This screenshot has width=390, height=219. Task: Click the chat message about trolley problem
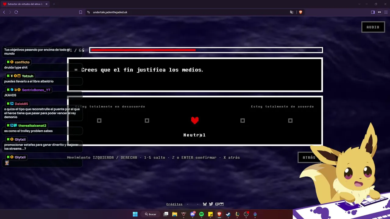(28, 131)
